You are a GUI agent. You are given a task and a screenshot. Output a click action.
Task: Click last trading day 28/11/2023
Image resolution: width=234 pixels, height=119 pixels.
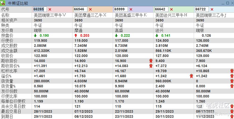point(43,112)
